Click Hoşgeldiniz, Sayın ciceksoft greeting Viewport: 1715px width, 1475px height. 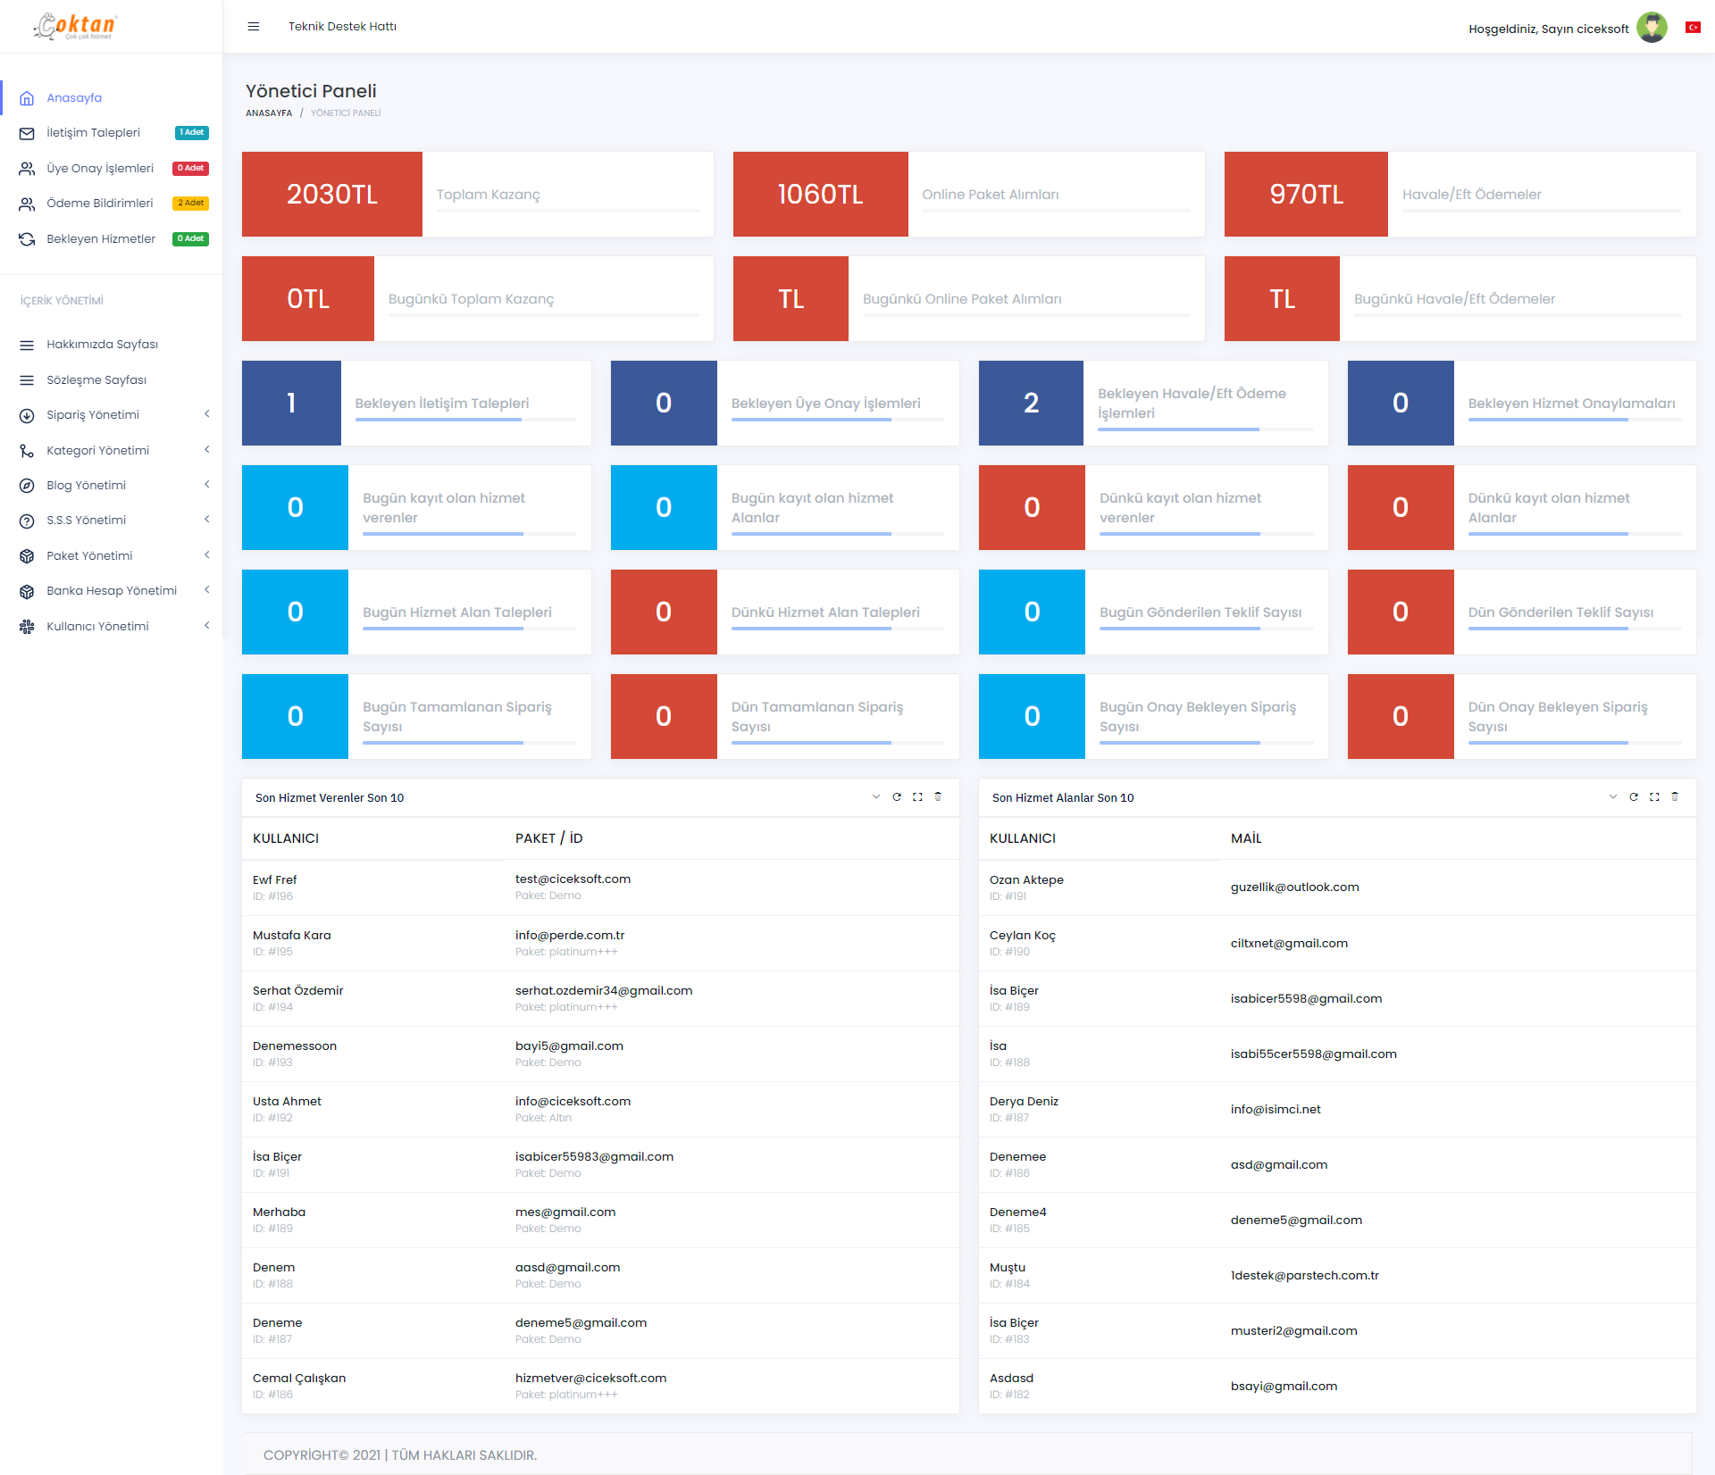[1548, 29]
